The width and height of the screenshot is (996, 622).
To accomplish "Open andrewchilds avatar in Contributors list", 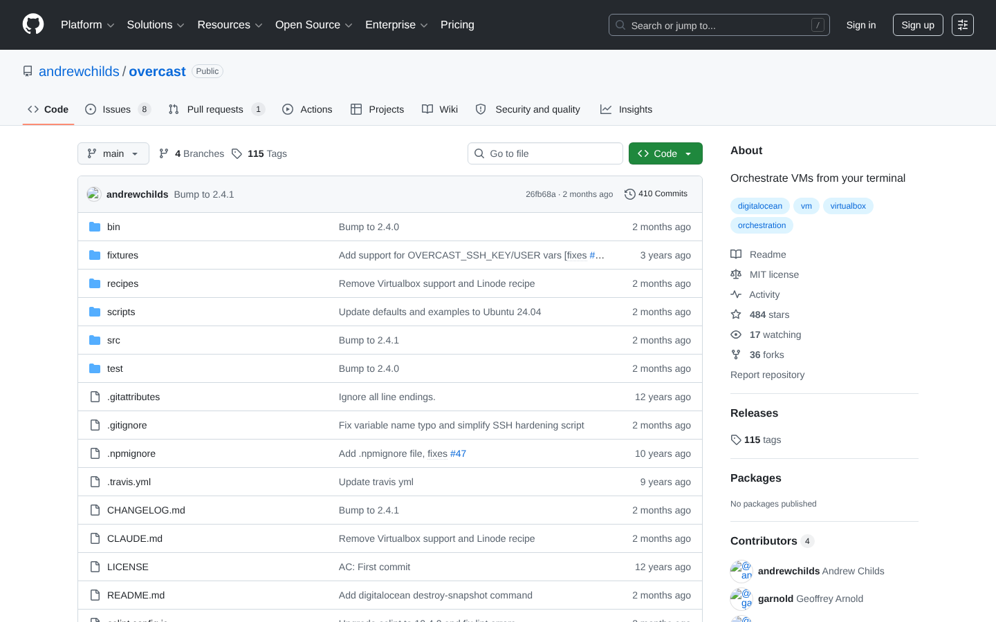I will point(741,571).
